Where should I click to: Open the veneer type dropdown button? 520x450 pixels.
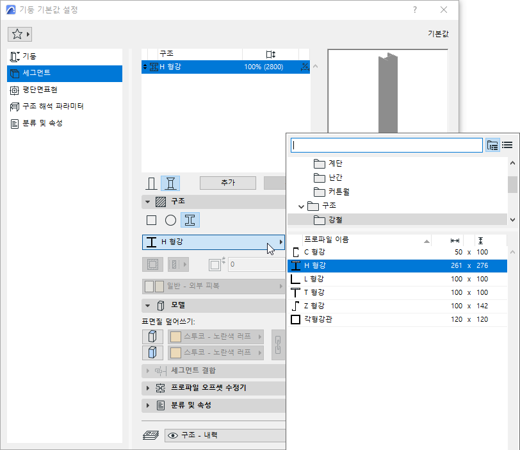click(178, 265)
